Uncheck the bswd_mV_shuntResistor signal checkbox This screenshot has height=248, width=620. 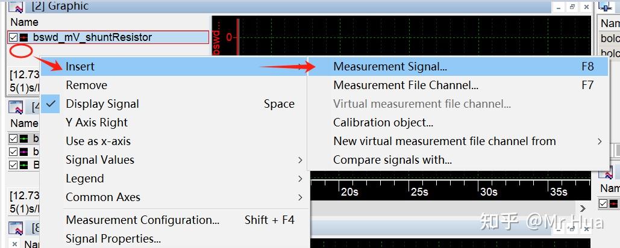(13, 37)
